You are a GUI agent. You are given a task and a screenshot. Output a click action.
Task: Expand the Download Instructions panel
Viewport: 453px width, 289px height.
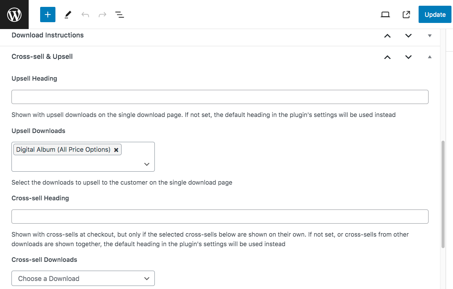[x=429, y=35]
